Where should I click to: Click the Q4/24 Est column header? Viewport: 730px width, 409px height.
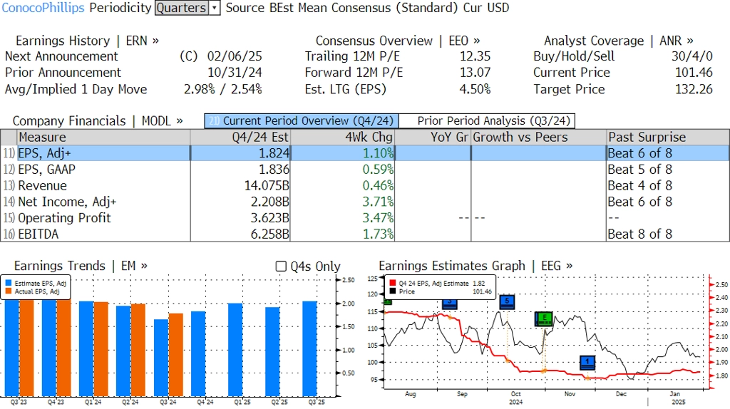point(240,138)
